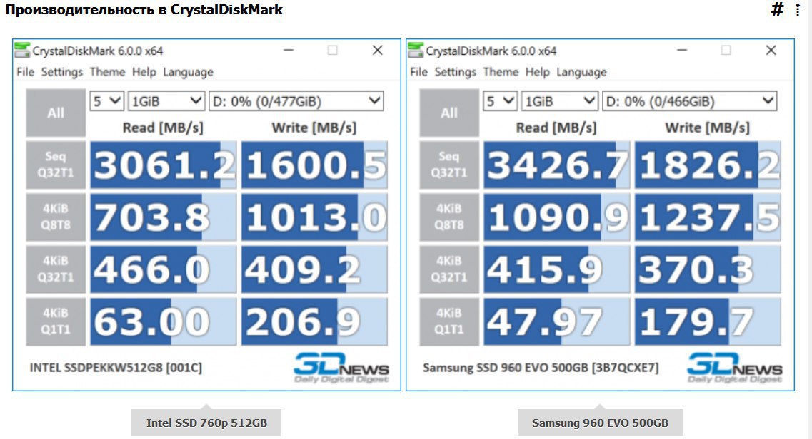Image resolution: width=812 pixels, height=439 pixels.
Task: Start 4KiB Q8T8 test in Samsung window
Action: 449,217
